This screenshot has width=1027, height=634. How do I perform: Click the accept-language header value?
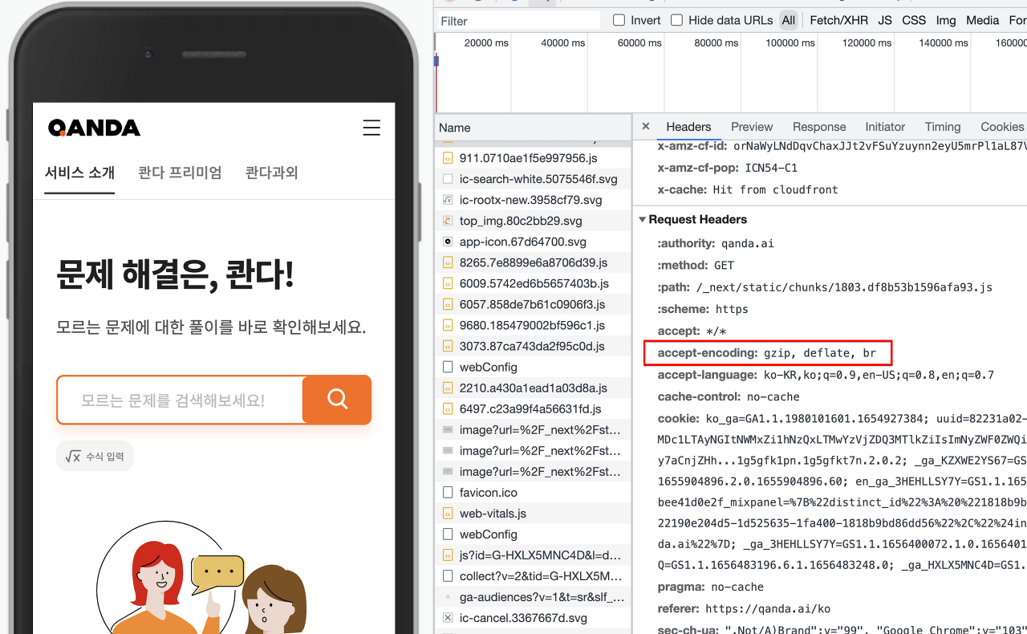[x=878, y=375]
